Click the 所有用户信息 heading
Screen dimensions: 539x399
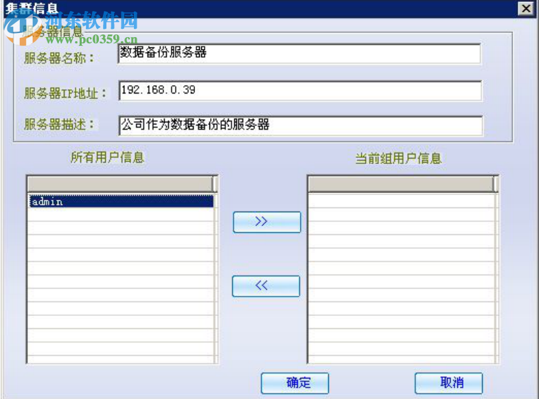coord(107,157)
